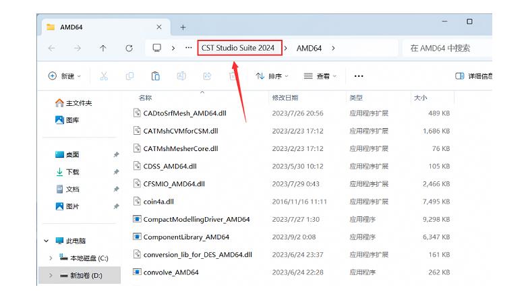
Task: Toggle the 详细信息 details pane
Action: tap(473, 76)
